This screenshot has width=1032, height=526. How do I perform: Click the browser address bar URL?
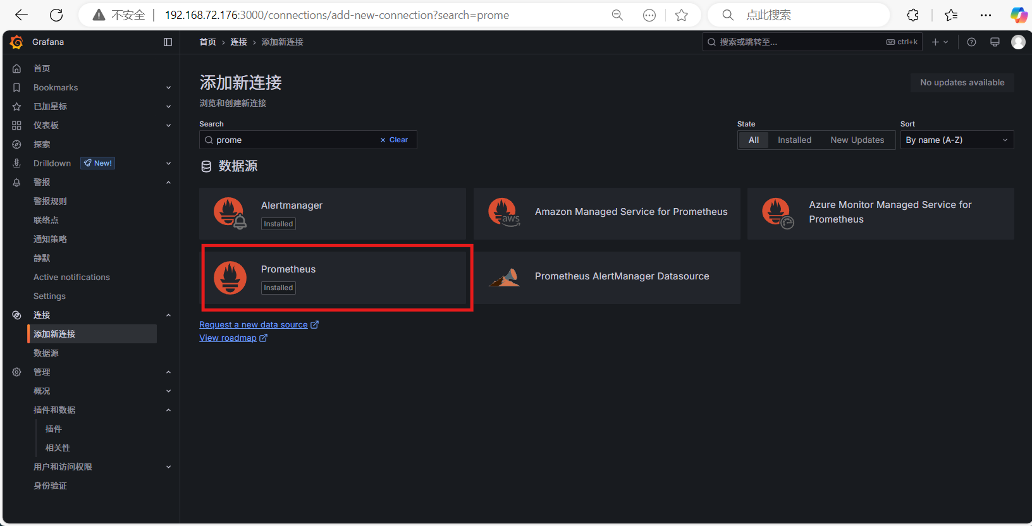336,15
